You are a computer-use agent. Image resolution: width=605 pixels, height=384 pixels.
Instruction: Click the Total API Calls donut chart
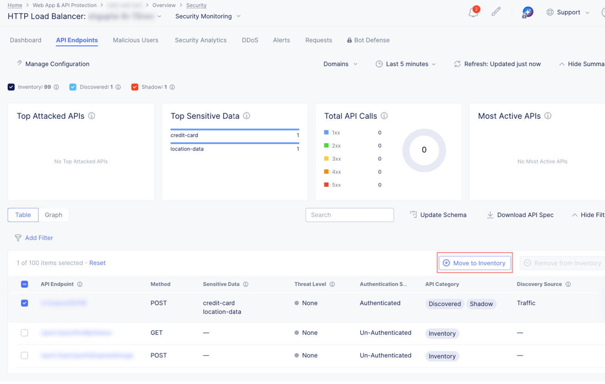coord(424,150)
